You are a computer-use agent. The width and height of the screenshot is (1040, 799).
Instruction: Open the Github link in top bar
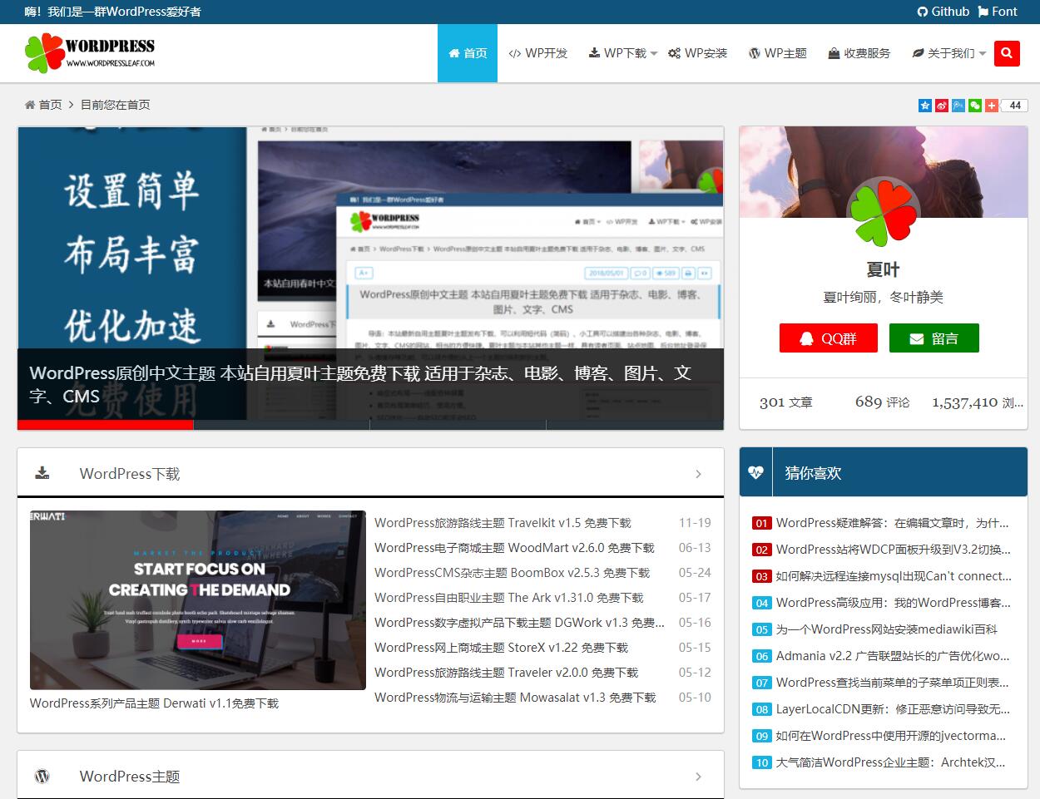[943, 12]
